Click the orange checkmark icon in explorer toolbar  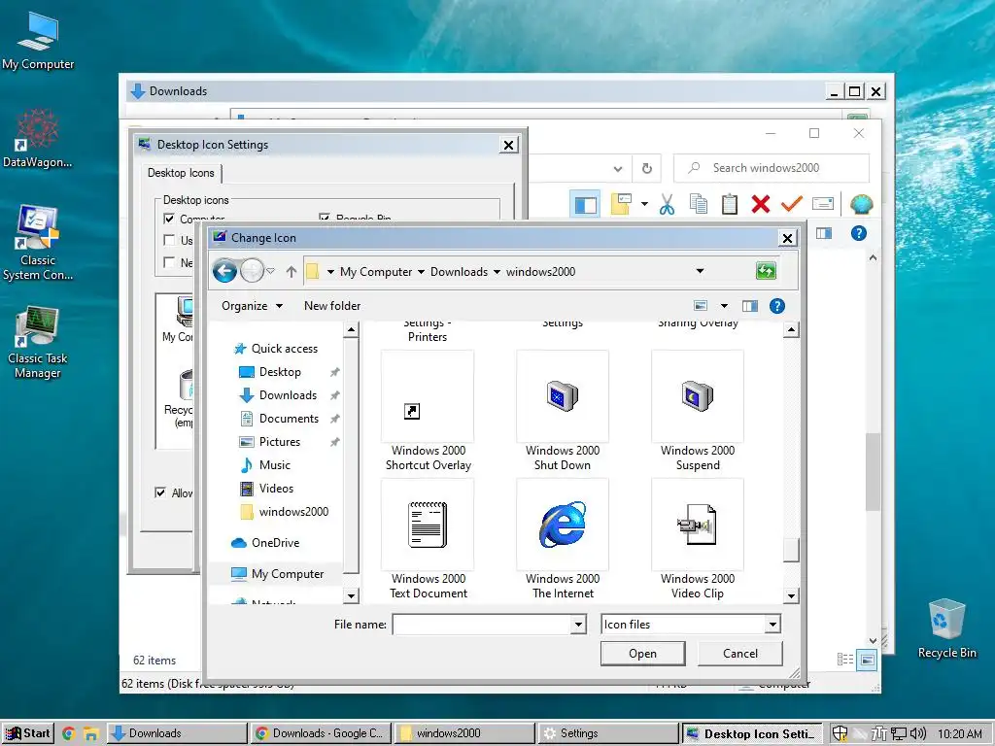791,204
